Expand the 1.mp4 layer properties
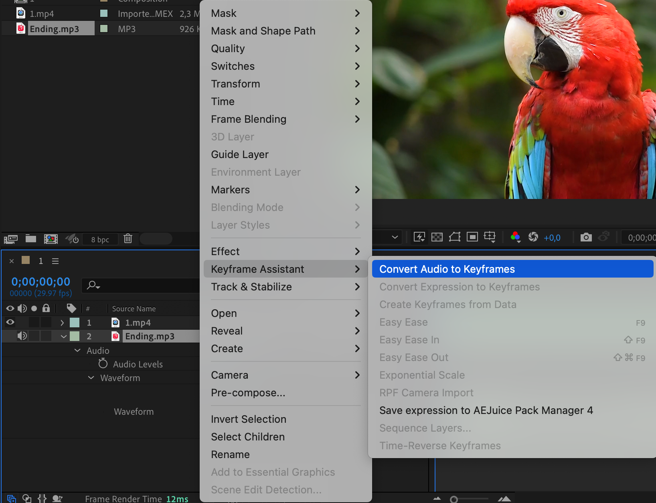The height and width of the screenshot is (503, 656). coord(62,322)
